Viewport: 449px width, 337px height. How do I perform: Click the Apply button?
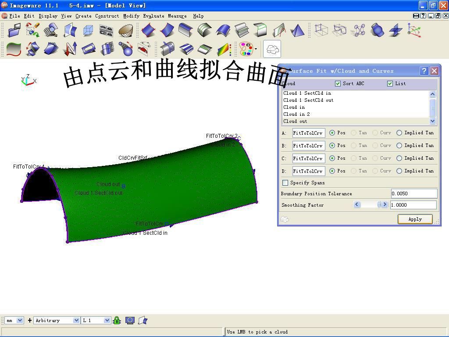tap(415, 219)
